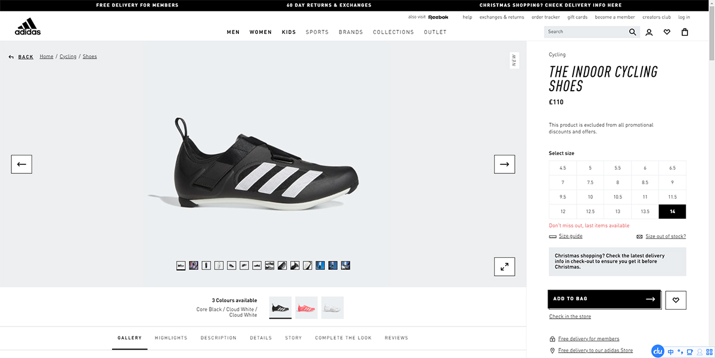This screenshot has width=715, height=358.
Task: Choose the pink colour variant swatch
Action: click(306, 308)
